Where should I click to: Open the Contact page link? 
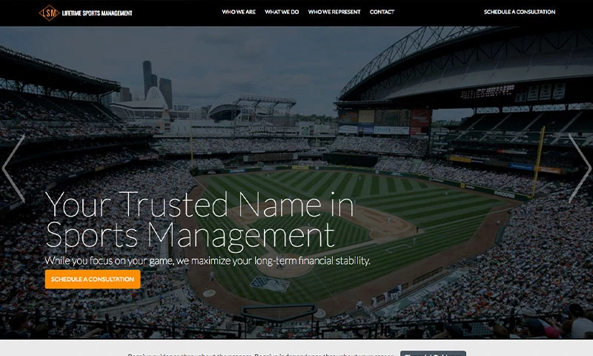(x=382, y=13)
